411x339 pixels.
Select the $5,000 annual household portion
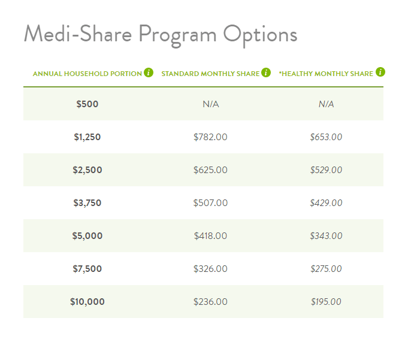click(87, 236)
